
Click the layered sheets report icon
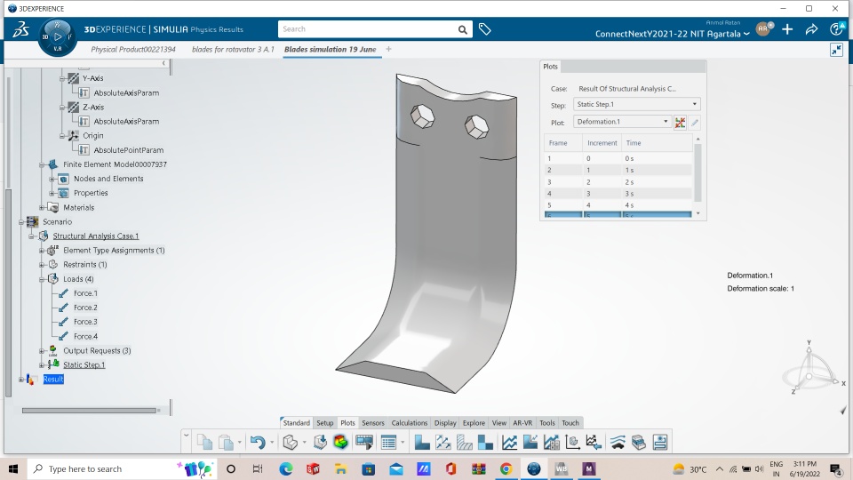(x=639, y=442)
